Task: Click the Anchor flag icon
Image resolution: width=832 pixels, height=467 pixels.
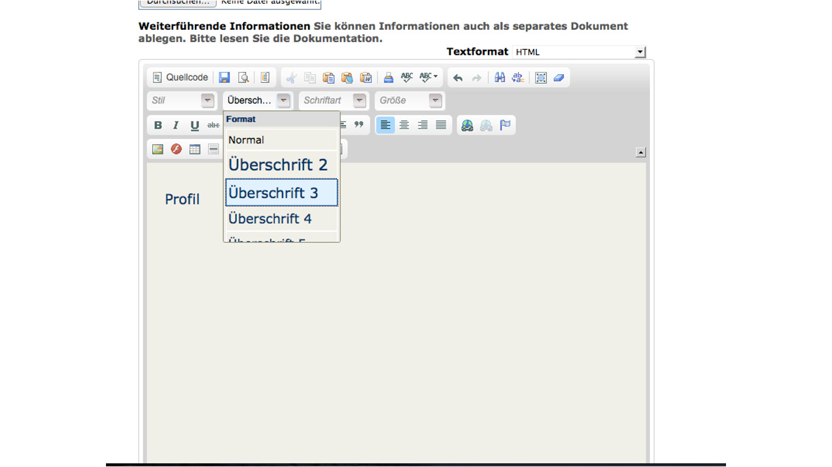Action: pos(505,125)
